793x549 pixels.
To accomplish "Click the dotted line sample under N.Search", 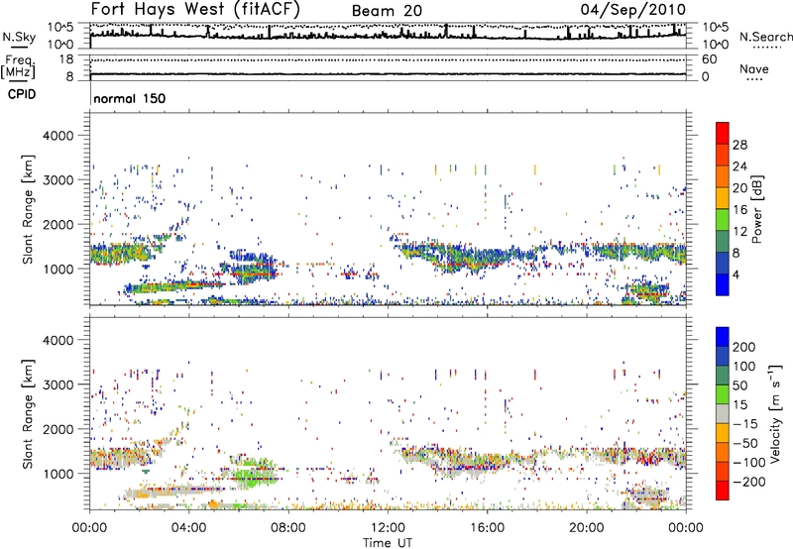I will tap(765, 48).
